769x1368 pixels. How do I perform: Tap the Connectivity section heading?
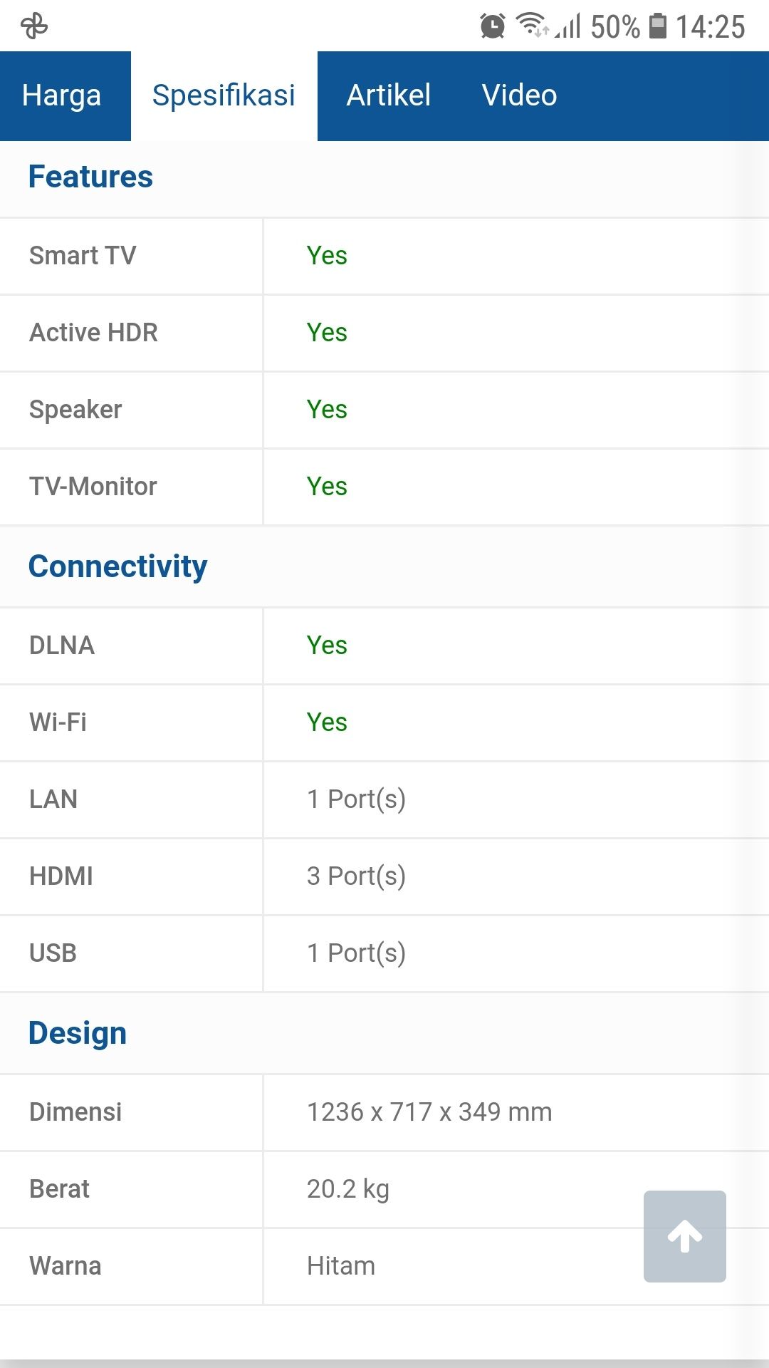117,566
